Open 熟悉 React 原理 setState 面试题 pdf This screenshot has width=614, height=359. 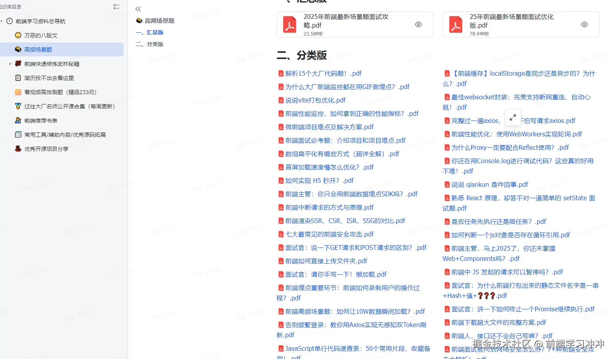519,203
